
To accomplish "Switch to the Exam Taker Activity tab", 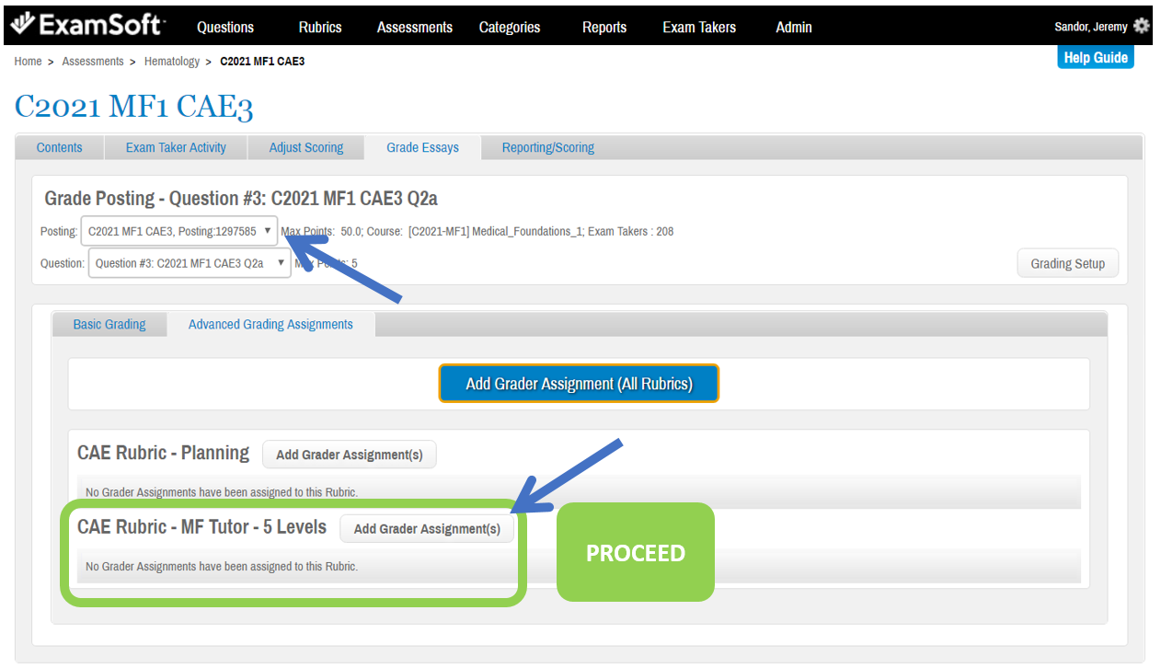I will click(176, 147).
